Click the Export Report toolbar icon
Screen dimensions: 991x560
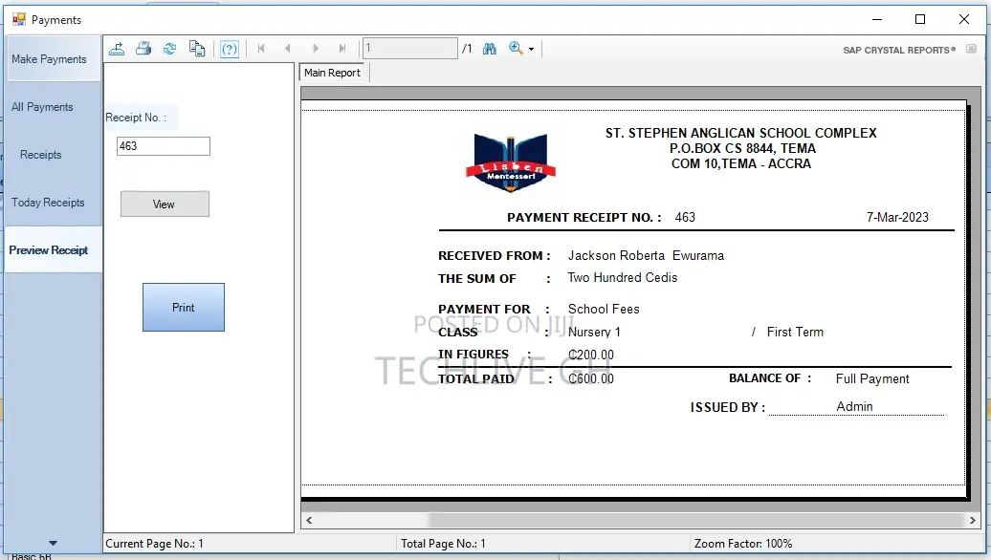click(x=117, y=49)
